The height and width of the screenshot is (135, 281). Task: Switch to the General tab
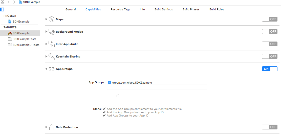[71, 9]
